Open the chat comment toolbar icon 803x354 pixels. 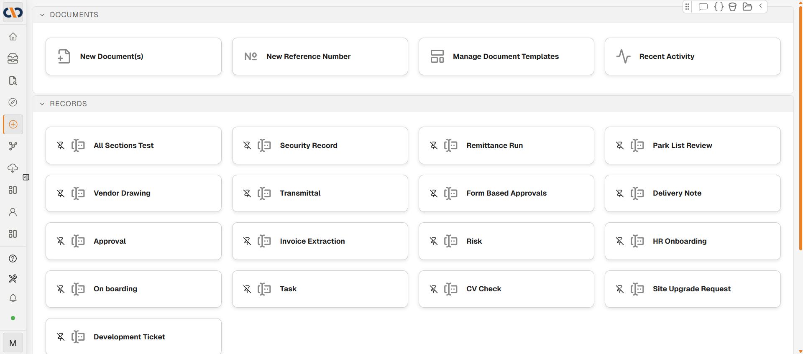pyautogui.click(x=703, y=7)
